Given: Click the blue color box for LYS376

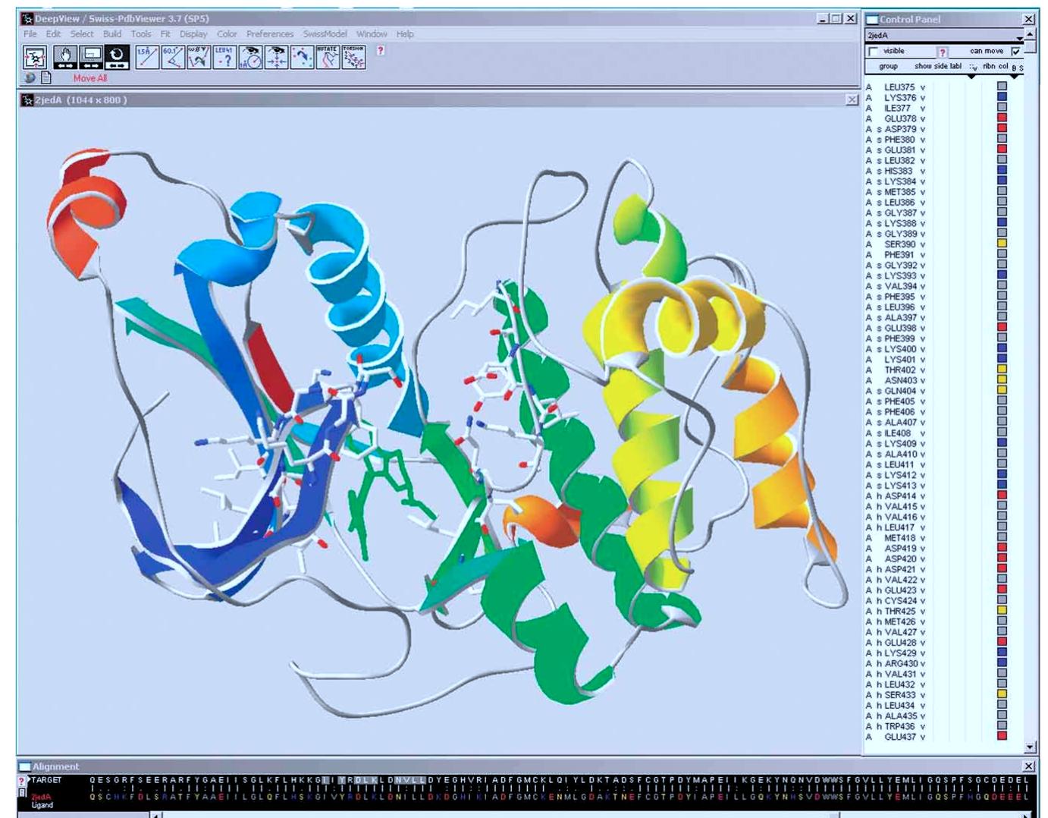Looking at the screenshot, I should pos(1002,97).
